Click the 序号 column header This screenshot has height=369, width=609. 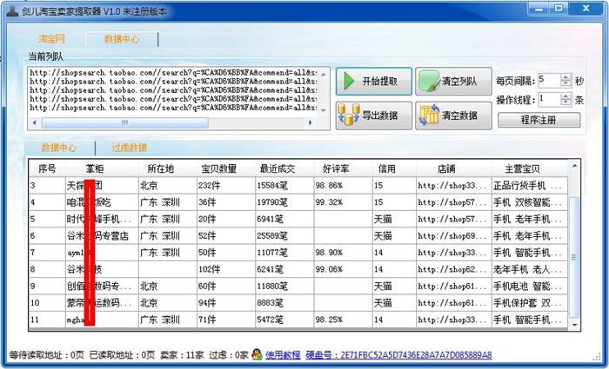click(x=47, y=168)
